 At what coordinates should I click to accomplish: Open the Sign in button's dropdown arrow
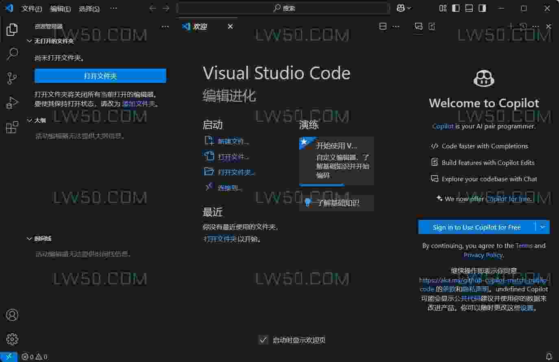click(x=542, y=227)
